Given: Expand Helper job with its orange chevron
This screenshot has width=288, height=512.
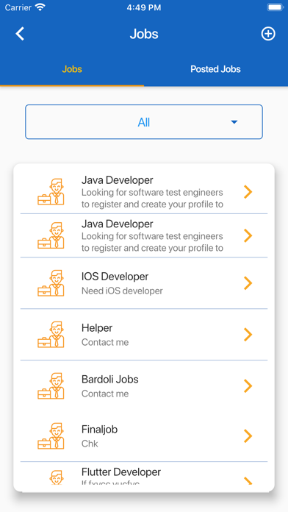Looking at the screenshot, I should [x=248, y=335].
